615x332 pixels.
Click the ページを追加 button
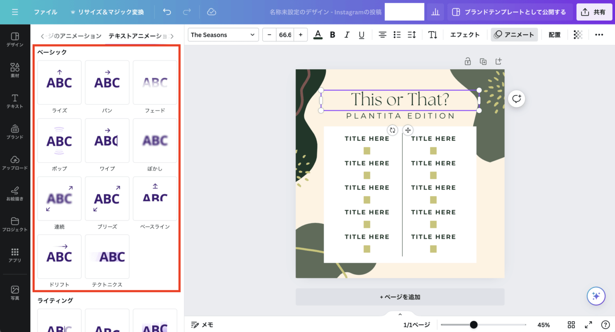coord(400,297)
